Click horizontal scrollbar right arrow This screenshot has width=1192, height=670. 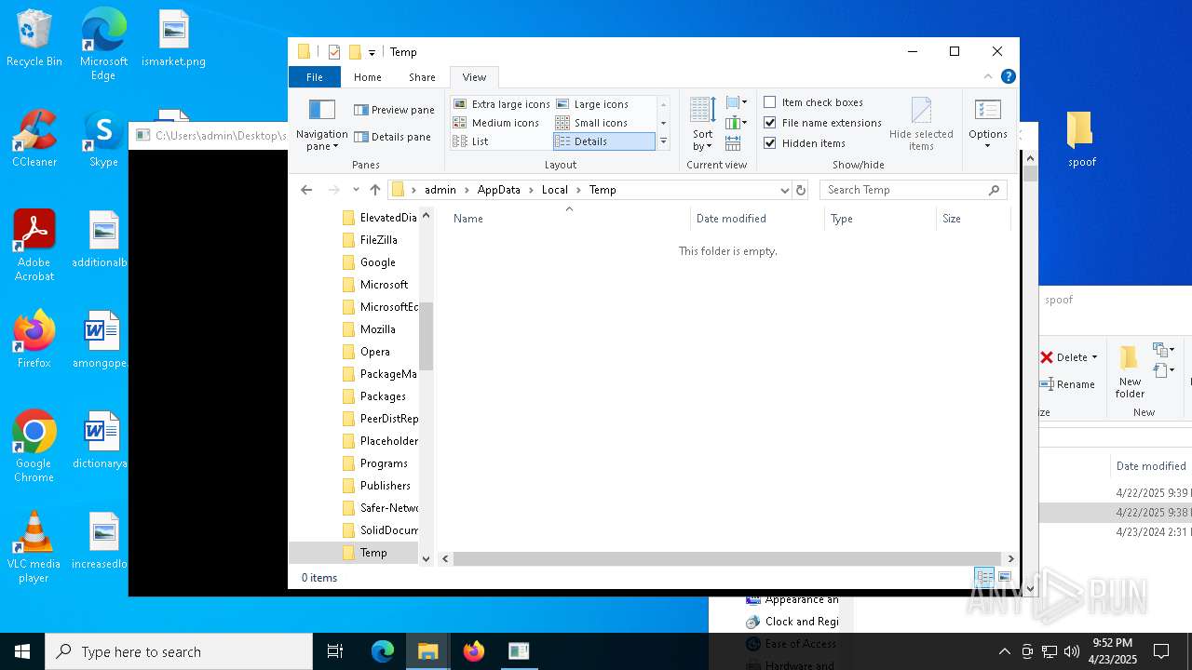tap(1010, 558)
